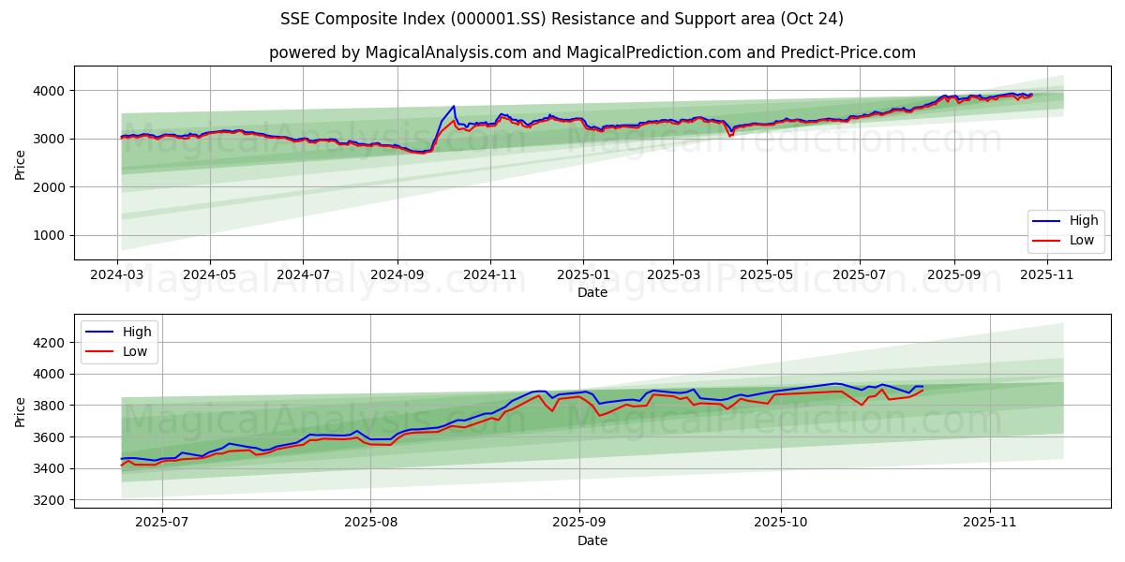Click the 2024-03 tick label on top chart
Viewport: 1125px width, 562px height.
117,275
